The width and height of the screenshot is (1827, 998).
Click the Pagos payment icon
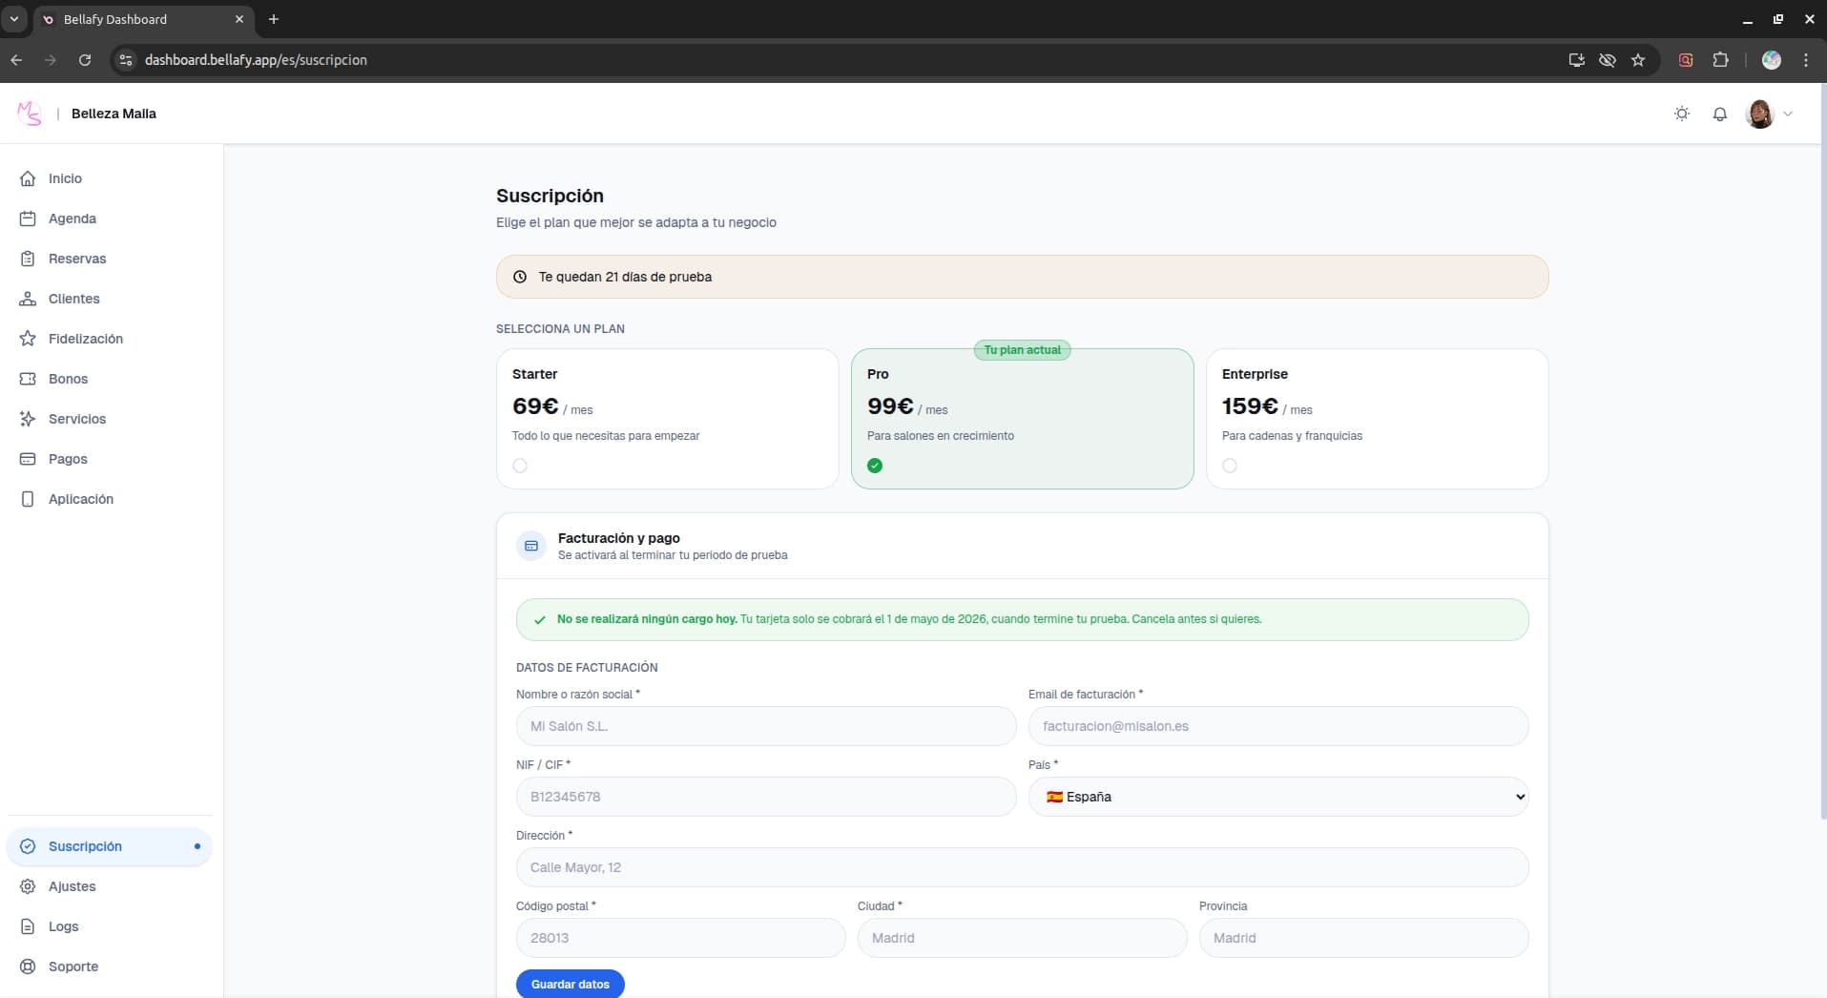pos(27,459)
